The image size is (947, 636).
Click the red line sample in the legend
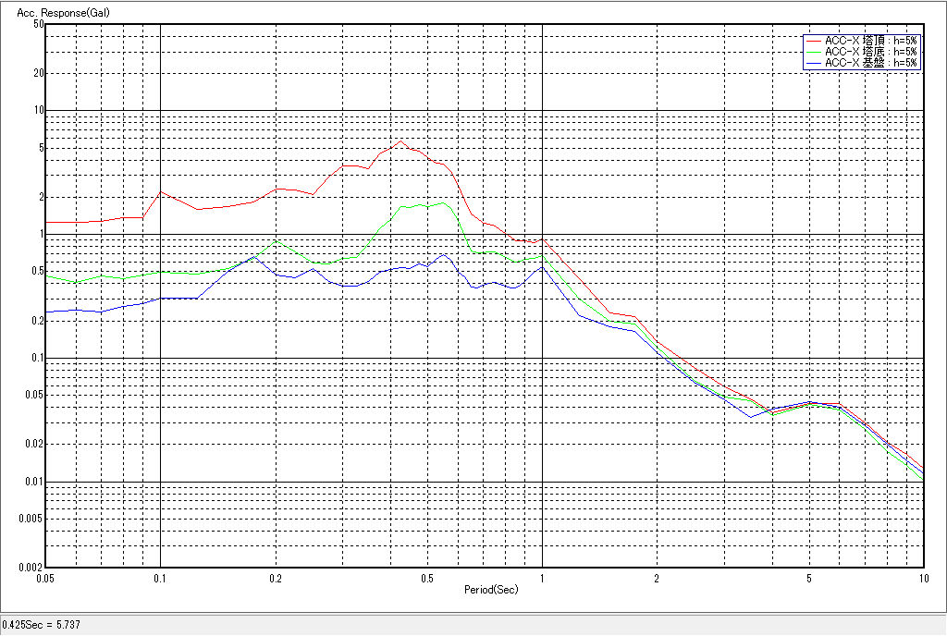pos(814,41)
